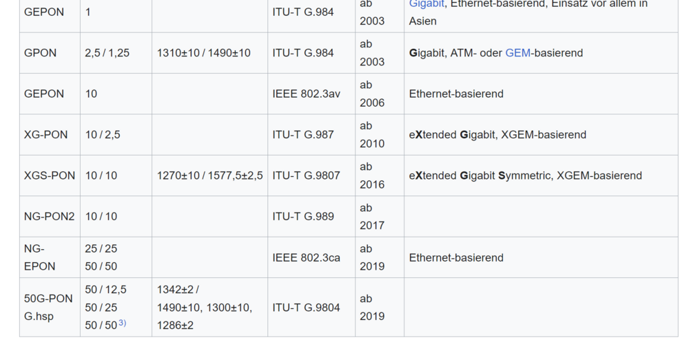Click the IEEE 802.3ca standard cell
The width and height of the screenshot is (689, 342).
click(311, 258)
